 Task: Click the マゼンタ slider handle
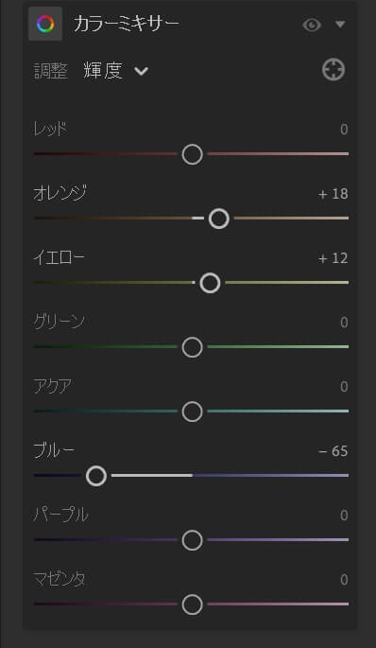193,604
